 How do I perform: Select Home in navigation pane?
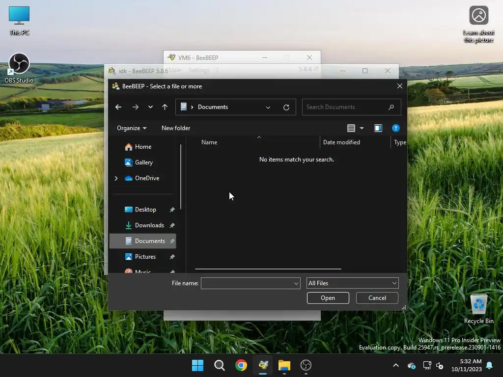click(143, 147)
